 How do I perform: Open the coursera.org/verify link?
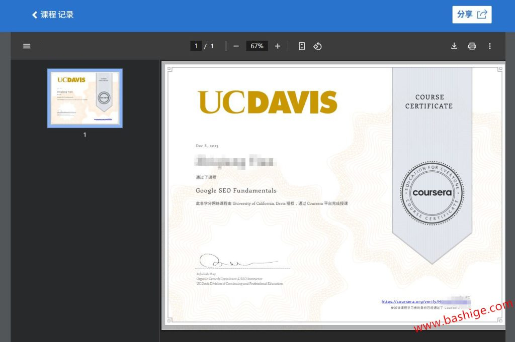pos(425,302)
